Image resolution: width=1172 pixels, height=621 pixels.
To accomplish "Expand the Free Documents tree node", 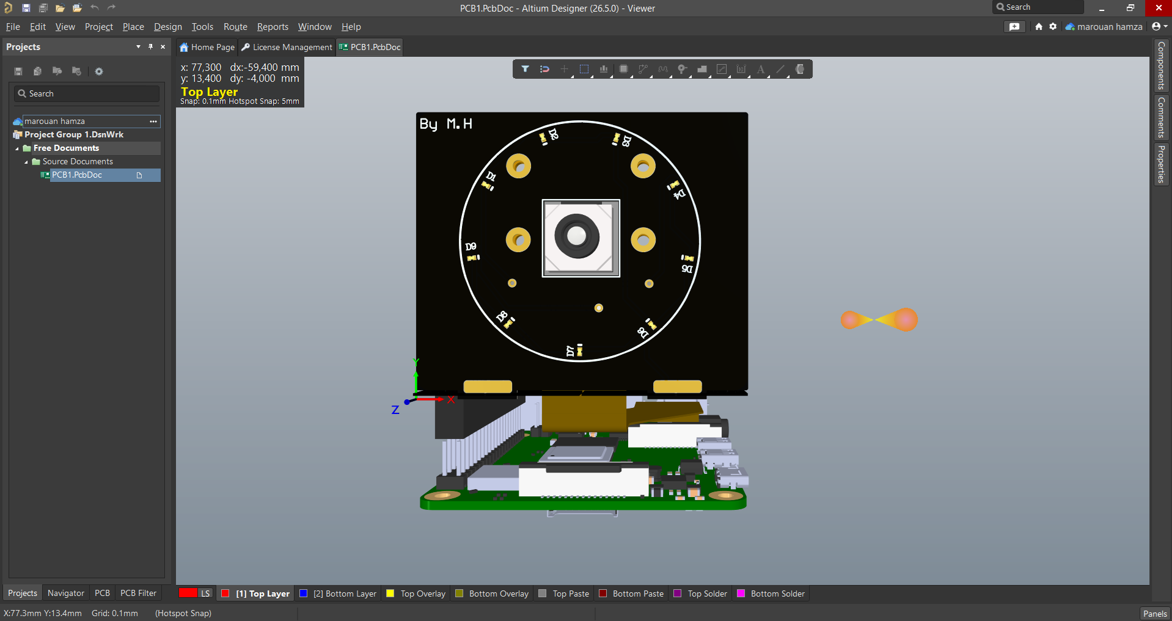I will [16, 148].
